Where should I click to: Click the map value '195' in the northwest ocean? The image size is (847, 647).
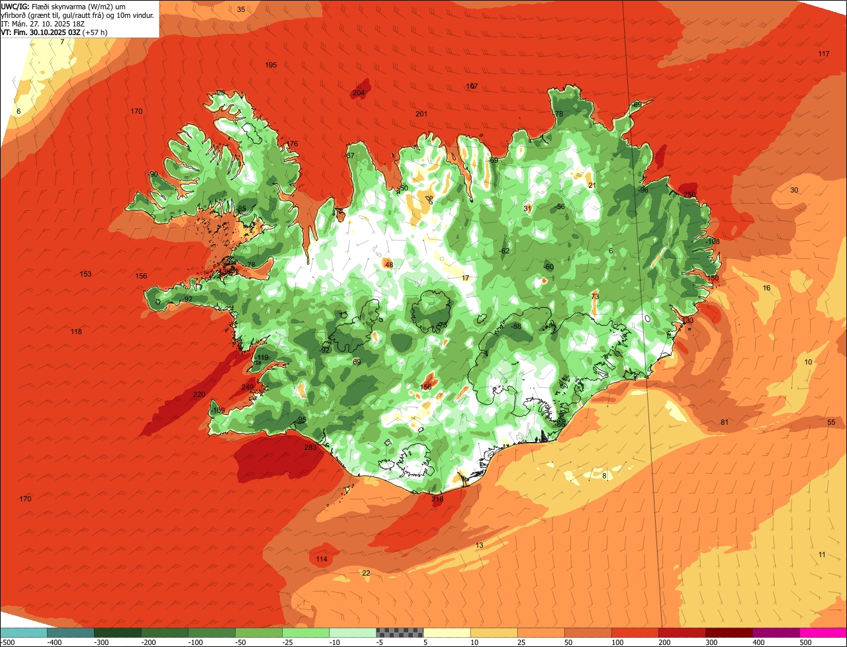tap(271, 65)
